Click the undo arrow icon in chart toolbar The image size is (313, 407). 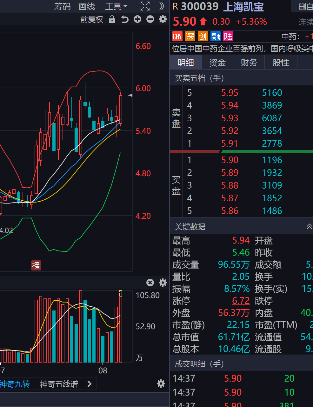click(125, 19)
